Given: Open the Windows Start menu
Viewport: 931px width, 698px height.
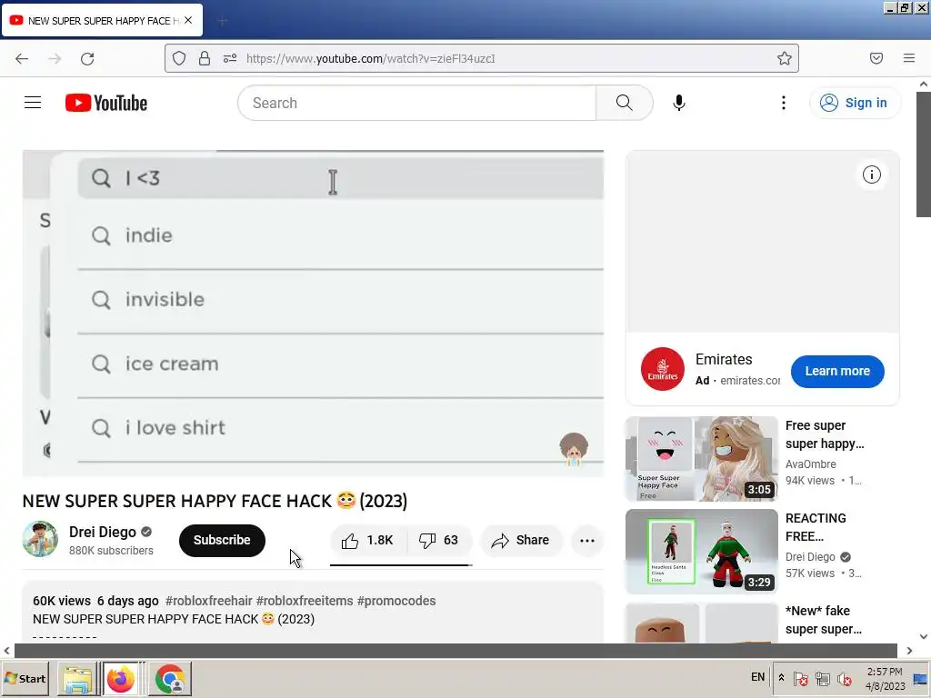Looking at the screenshot, I should point(25,678).
